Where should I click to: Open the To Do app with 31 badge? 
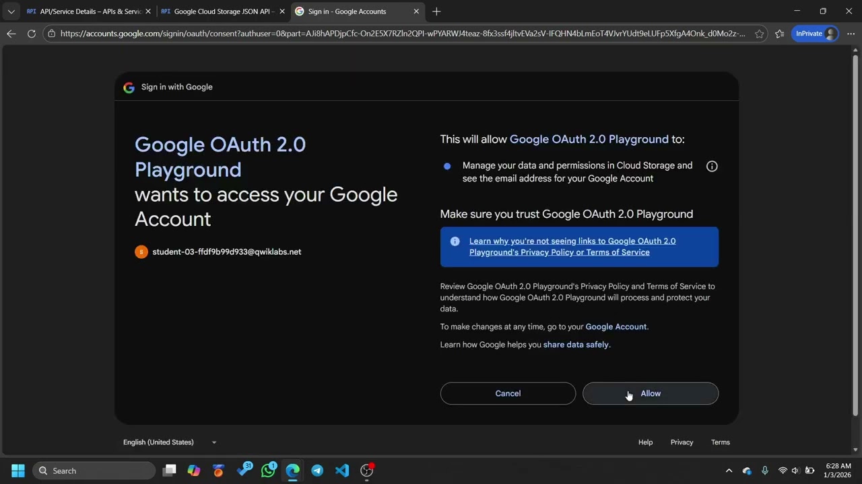click(x=244, y=470)
